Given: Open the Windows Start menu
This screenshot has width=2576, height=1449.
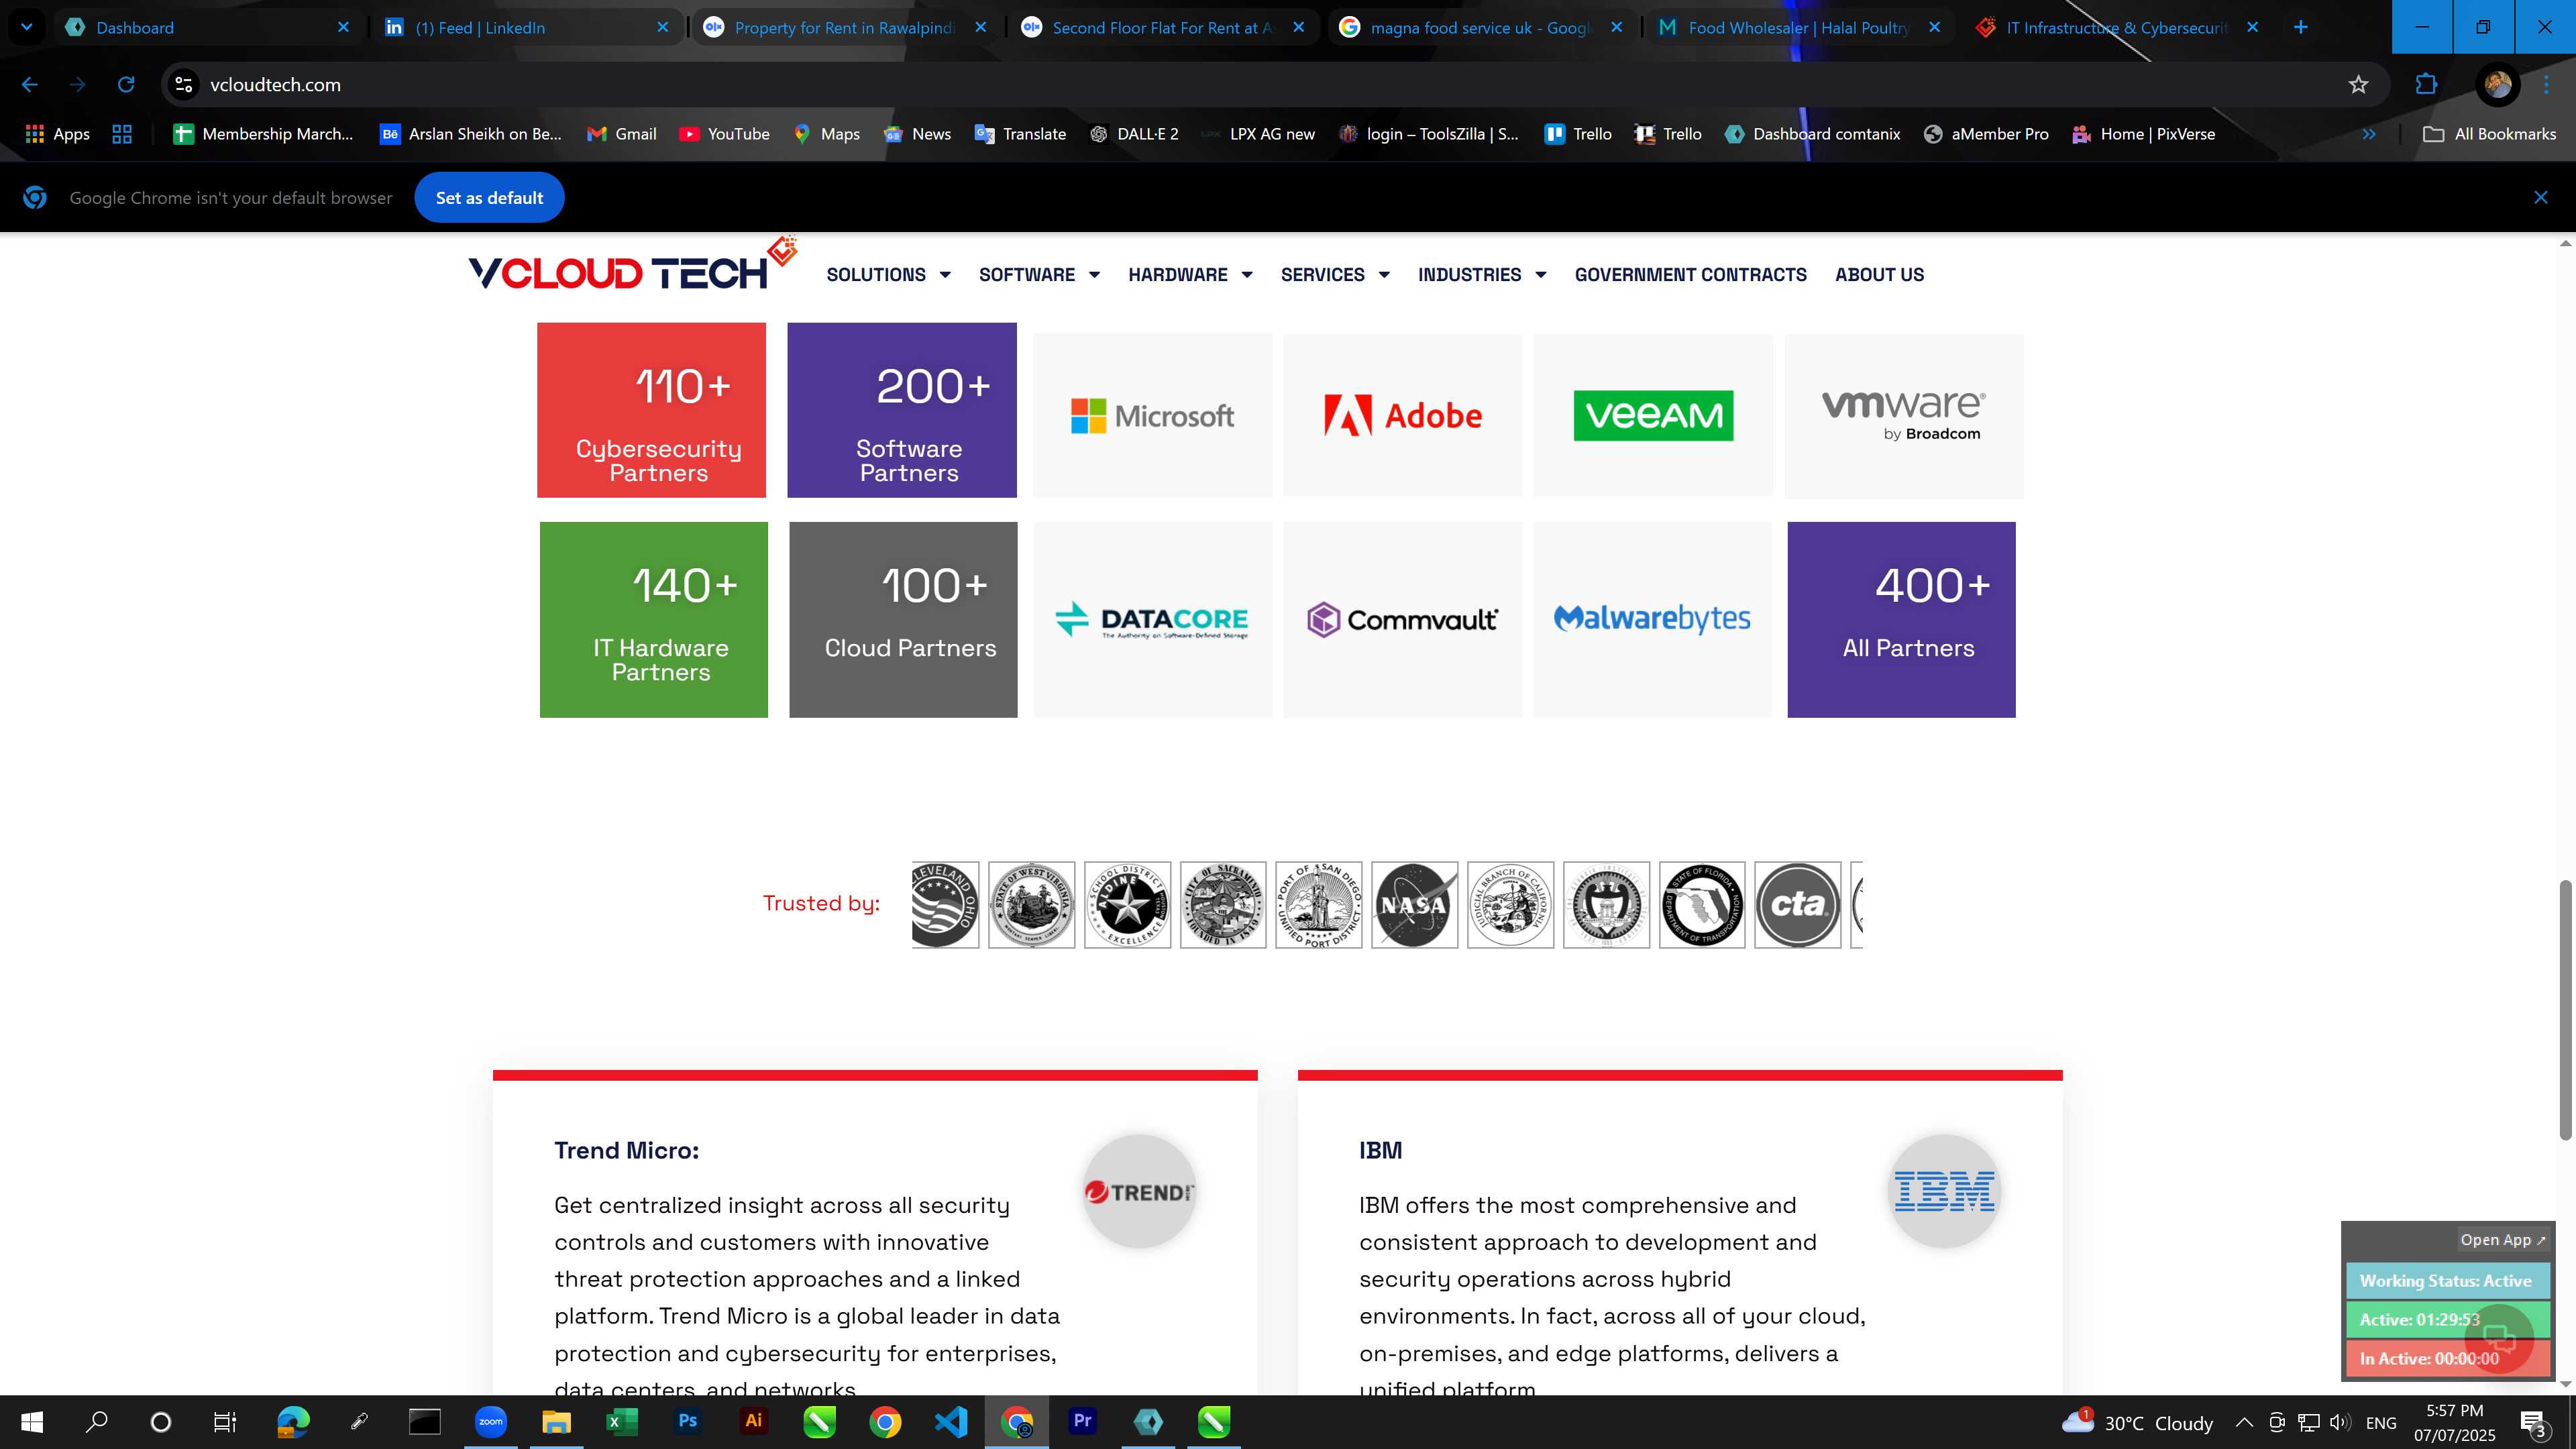Looking at the screenshot, I should (32, 1421).
